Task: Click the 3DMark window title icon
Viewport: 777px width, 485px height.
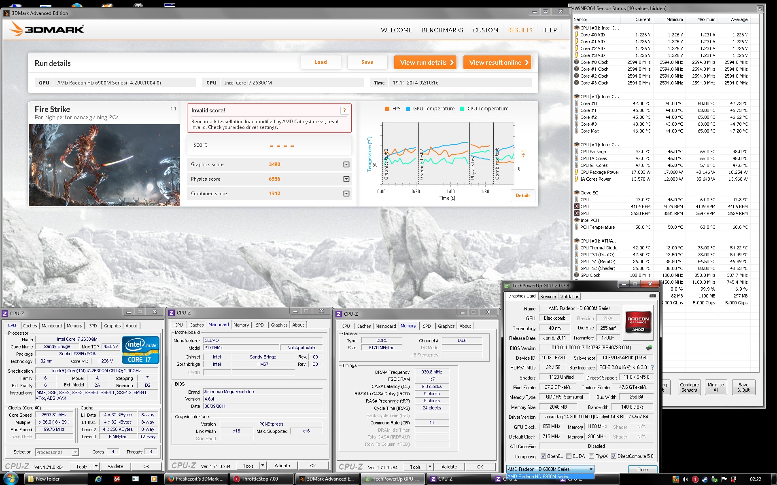Action: click(x=6, y=13)
